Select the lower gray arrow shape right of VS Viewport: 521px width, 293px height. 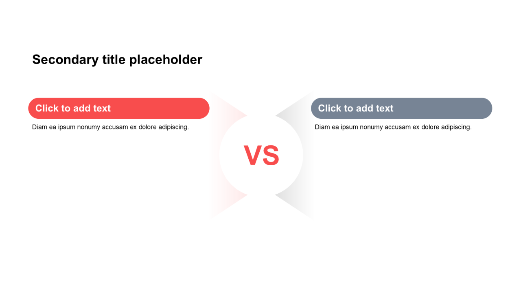295,204
